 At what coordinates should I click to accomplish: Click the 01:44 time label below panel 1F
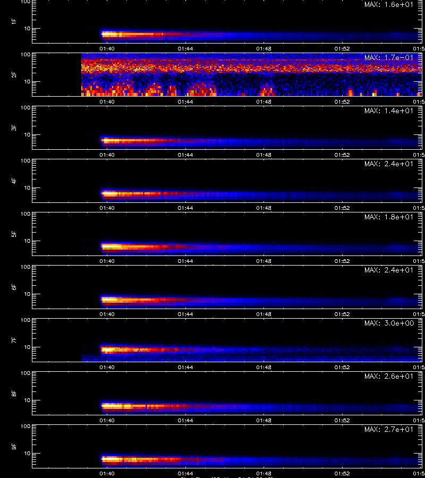click(x=185, y=49)
